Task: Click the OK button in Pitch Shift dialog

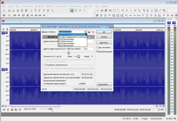Action: (x=104, y=32)
